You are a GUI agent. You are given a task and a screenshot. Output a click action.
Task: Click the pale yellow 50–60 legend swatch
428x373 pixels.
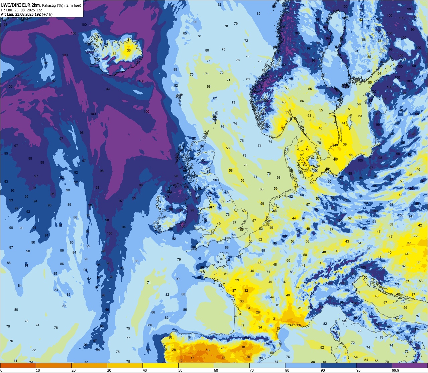pos(196,365)
